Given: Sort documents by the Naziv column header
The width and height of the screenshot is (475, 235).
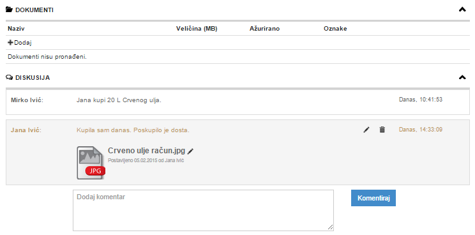Looking at the screenshot, I should coord(16,29).
